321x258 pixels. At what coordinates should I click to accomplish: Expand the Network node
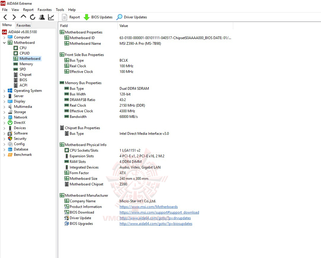pyautogui.click(x=4, y=117)
